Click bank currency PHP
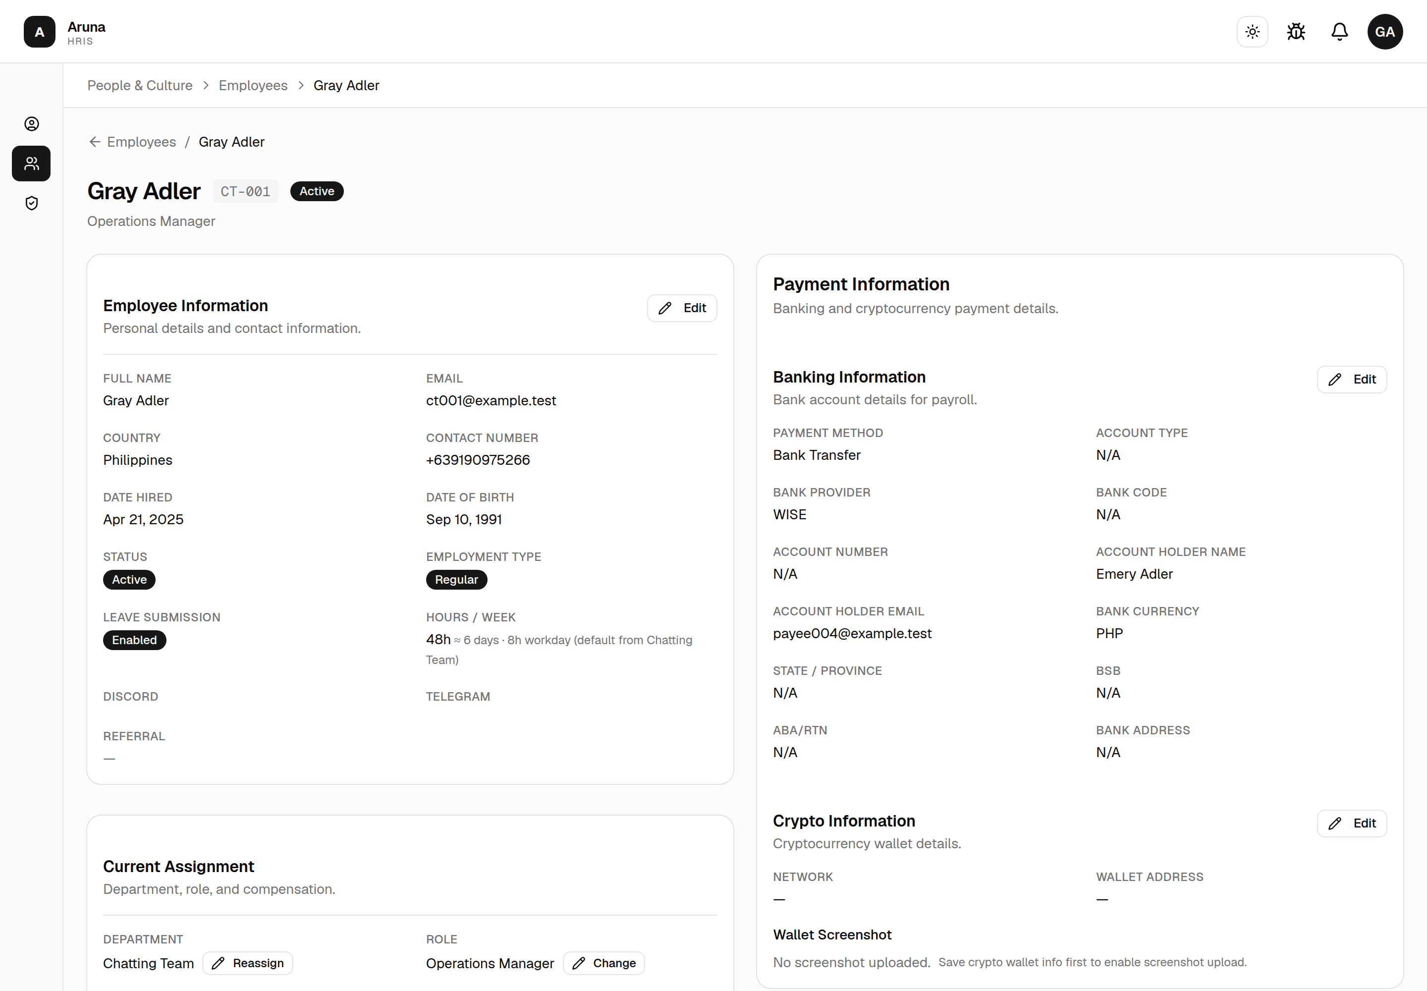Screen dimensions: 1427x991 point(1110,633)
